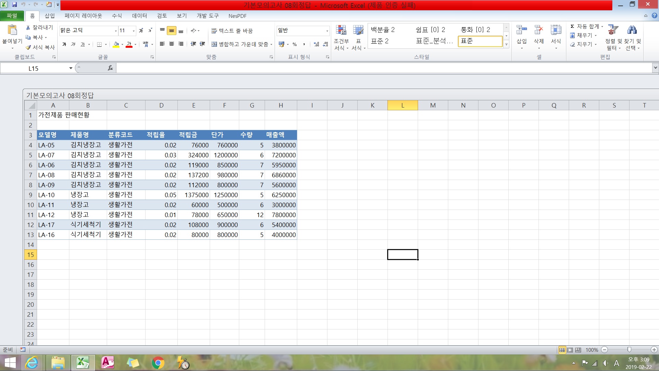Select cell H4 containing 3800000

click(x=281, y=145)
